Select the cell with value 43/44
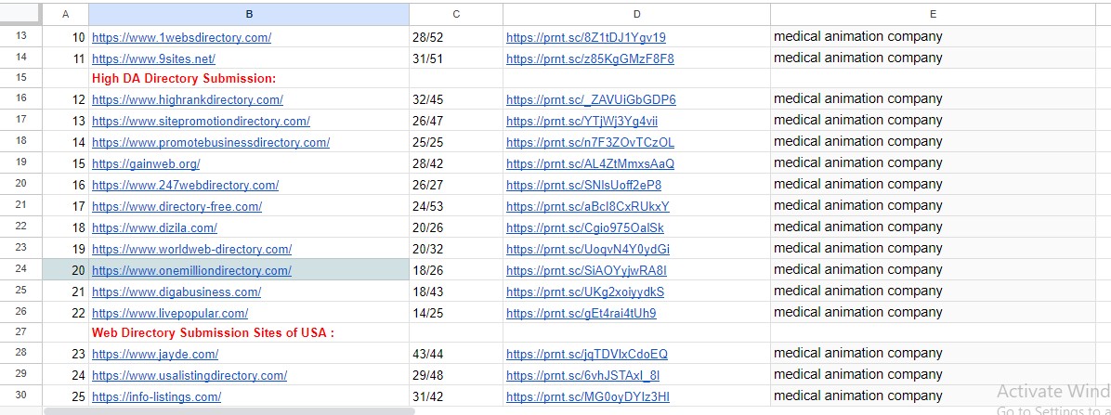 455,354
